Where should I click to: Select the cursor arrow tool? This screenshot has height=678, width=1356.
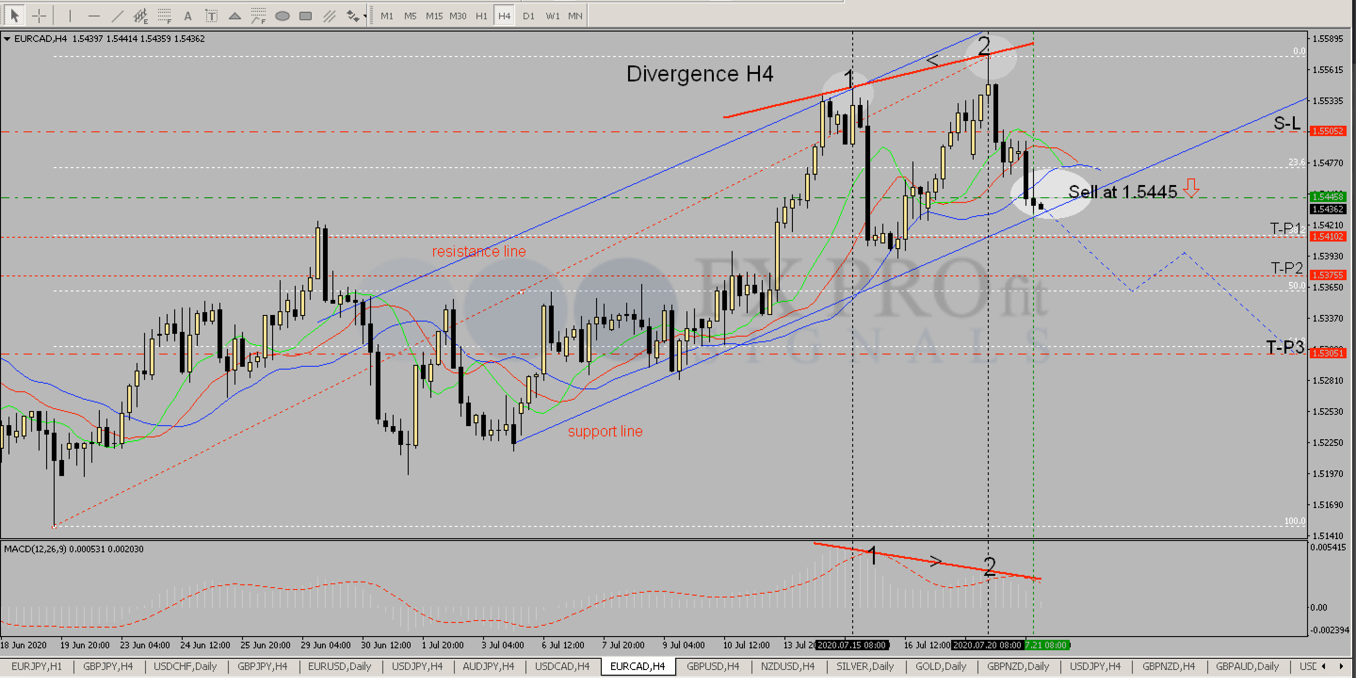pos(14,16)
